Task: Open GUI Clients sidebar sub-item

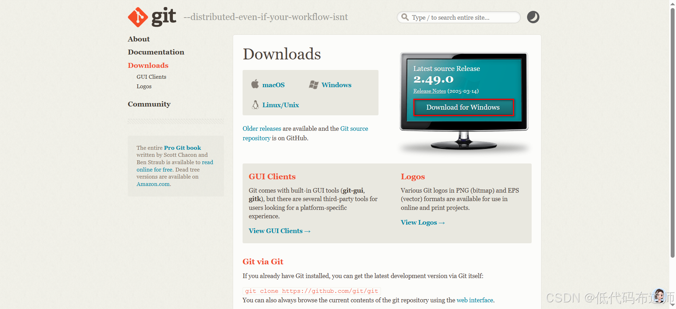Action: tap(151, 77)
